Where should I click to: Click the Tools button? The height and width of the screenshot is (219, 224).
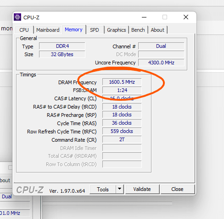tap(103, 190)
